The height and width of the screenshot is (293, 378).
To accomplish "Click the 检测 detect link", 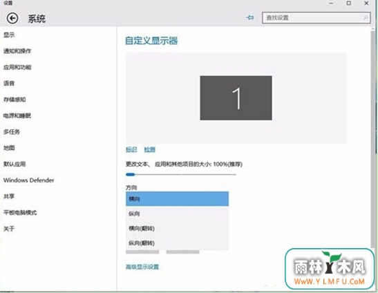I will (150, 149).
